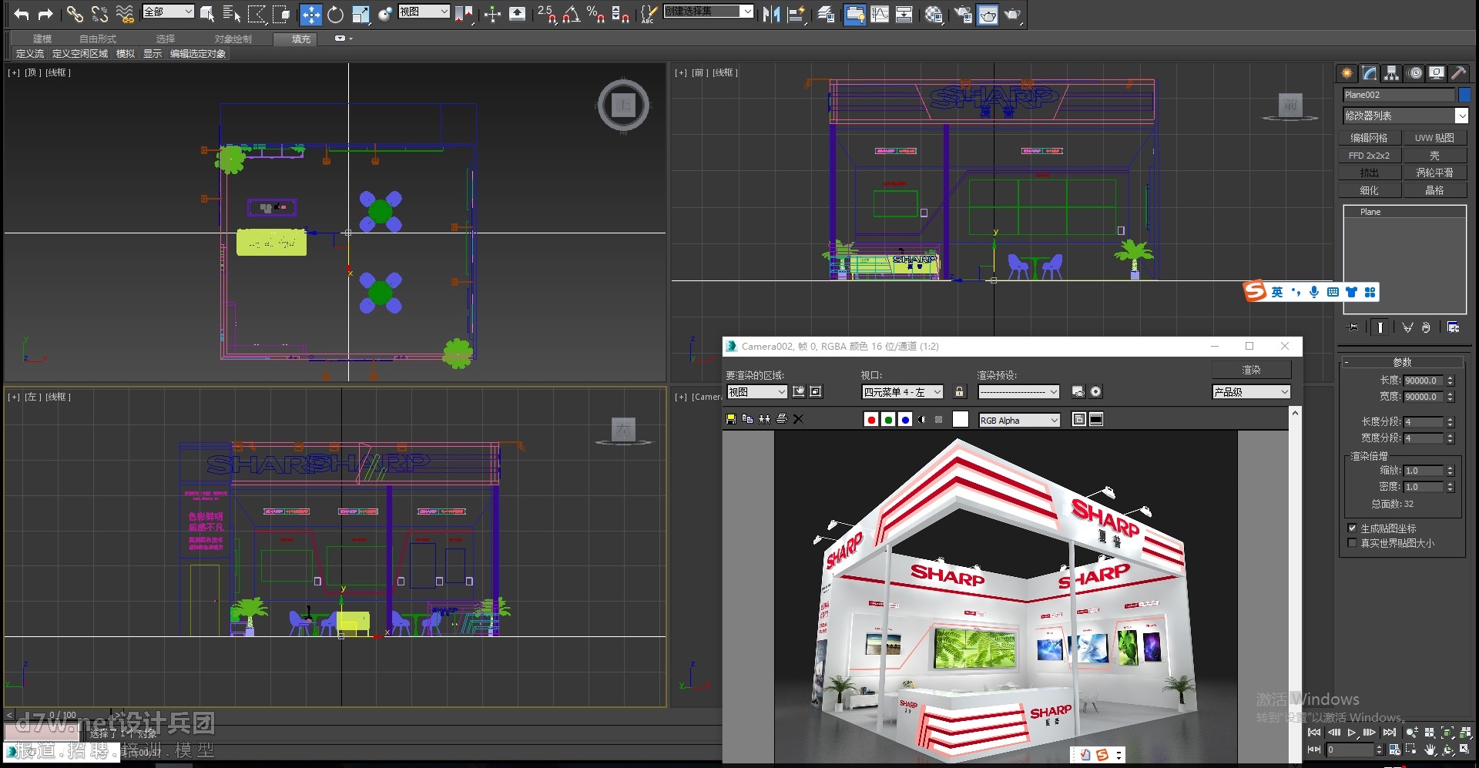Image resolution: width=1479 pixels, height=768 pixels.
Task: Open the Align tool
Action: point(797,14)
